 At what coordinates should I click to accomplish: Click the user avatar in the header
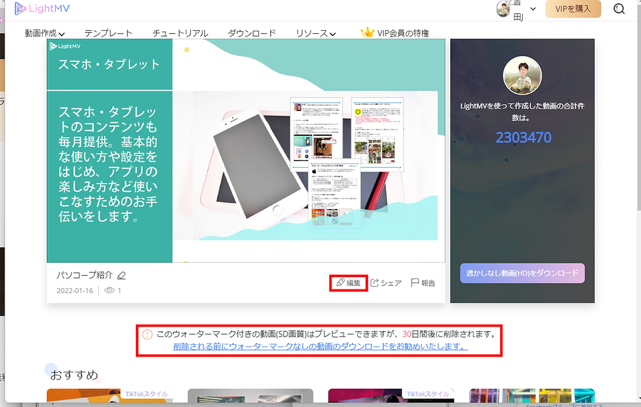pos(503,8)
